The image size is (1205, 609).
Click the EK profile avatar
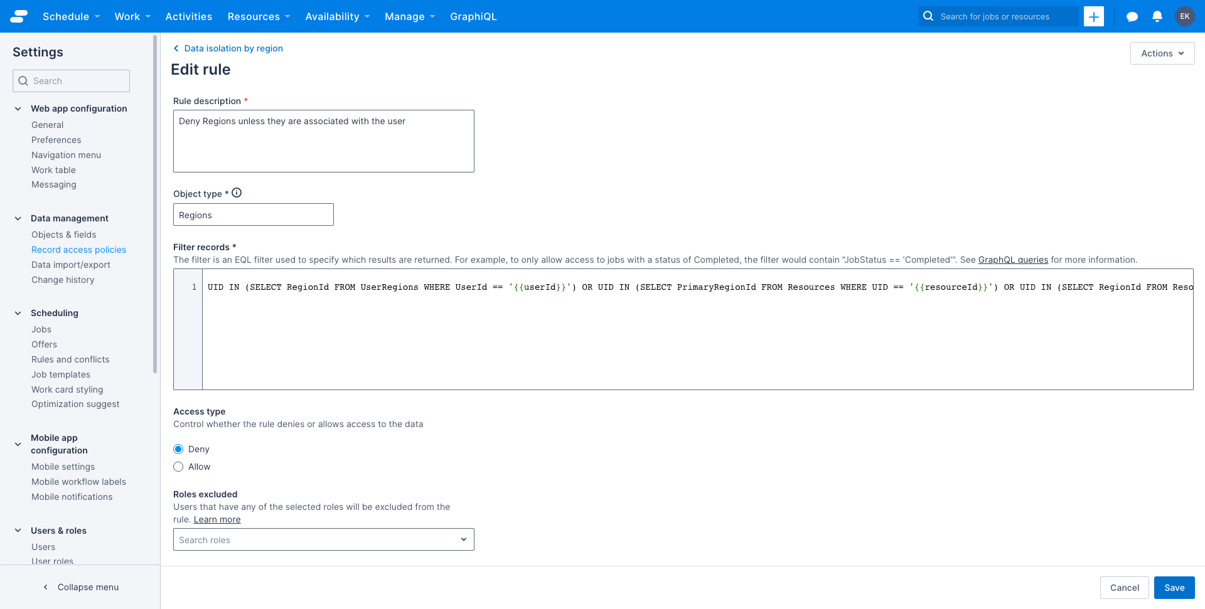1185,16
